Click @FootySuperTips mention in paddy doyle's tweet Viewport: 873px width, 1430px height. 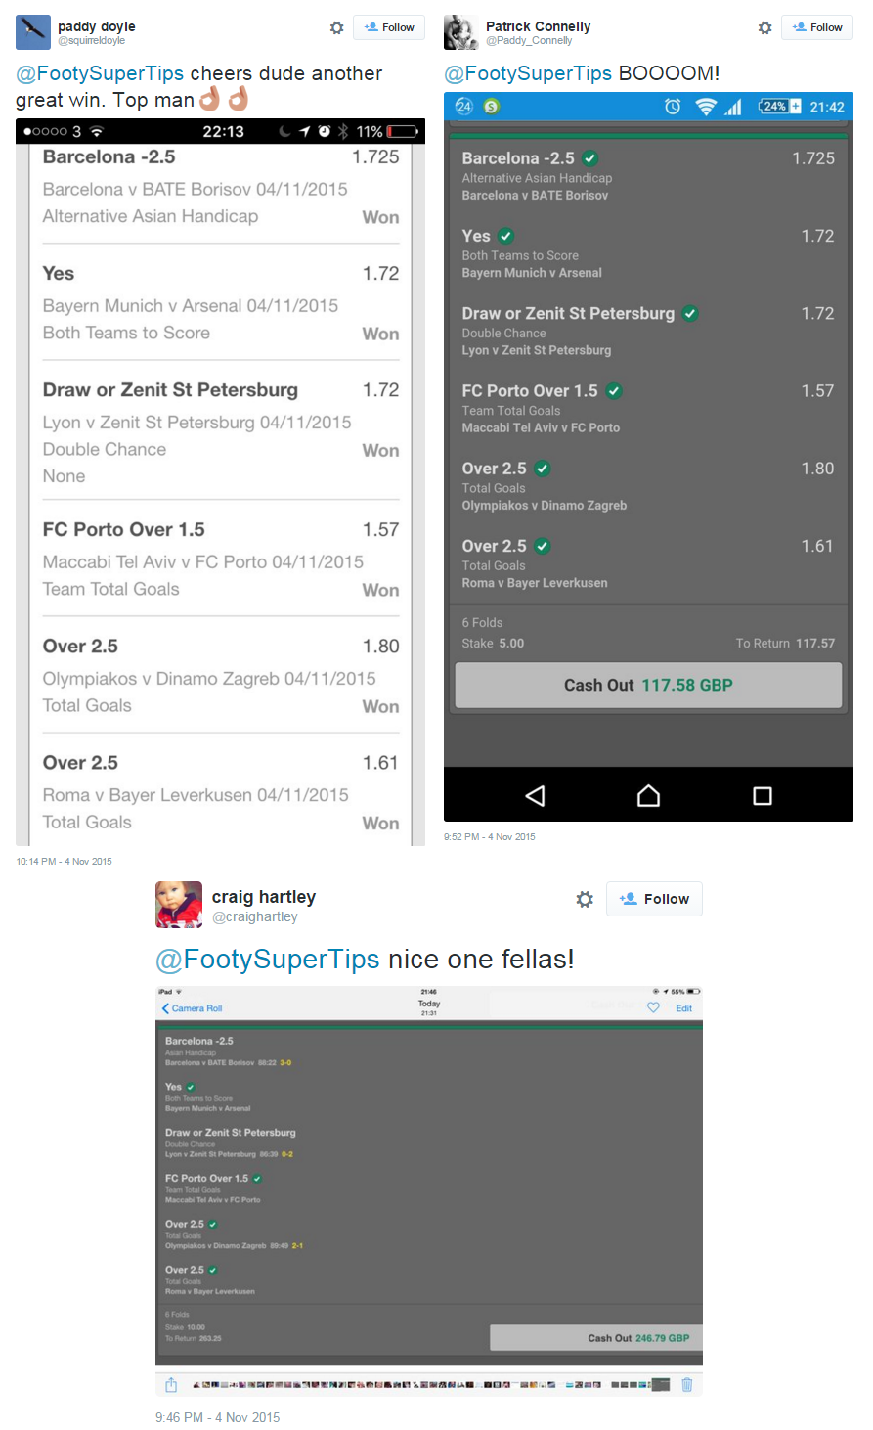click(x=100, y=73)
